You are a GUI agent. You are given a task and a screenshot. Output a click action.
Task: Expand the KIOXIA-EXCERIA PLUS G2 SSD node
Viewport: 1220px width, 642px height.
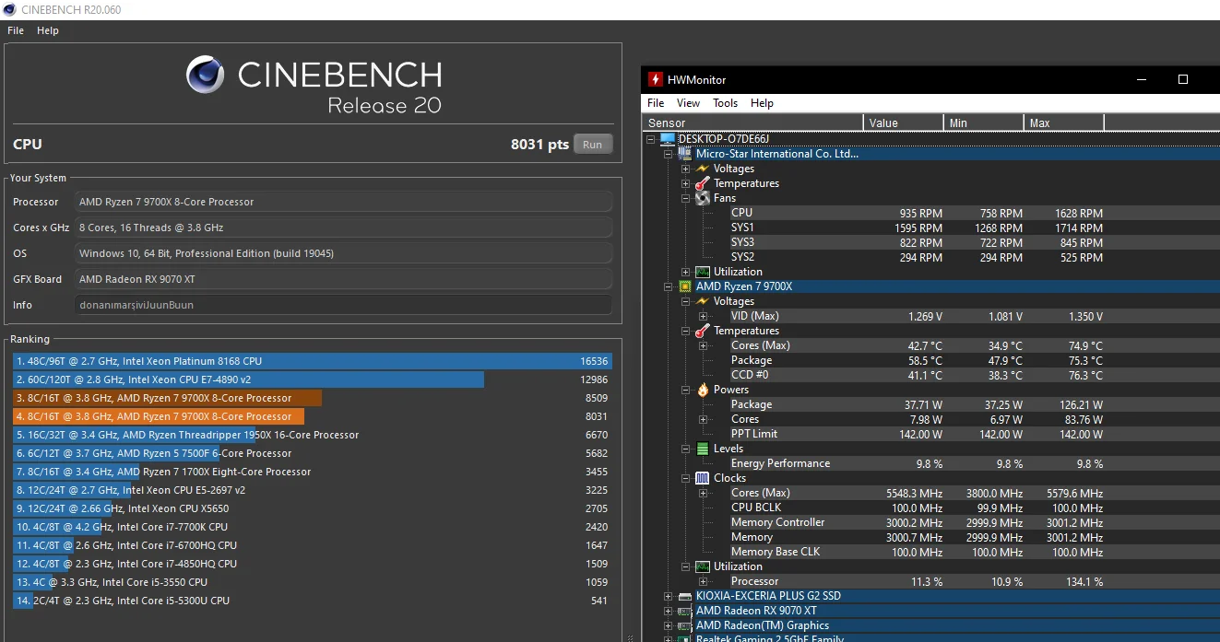669,596
